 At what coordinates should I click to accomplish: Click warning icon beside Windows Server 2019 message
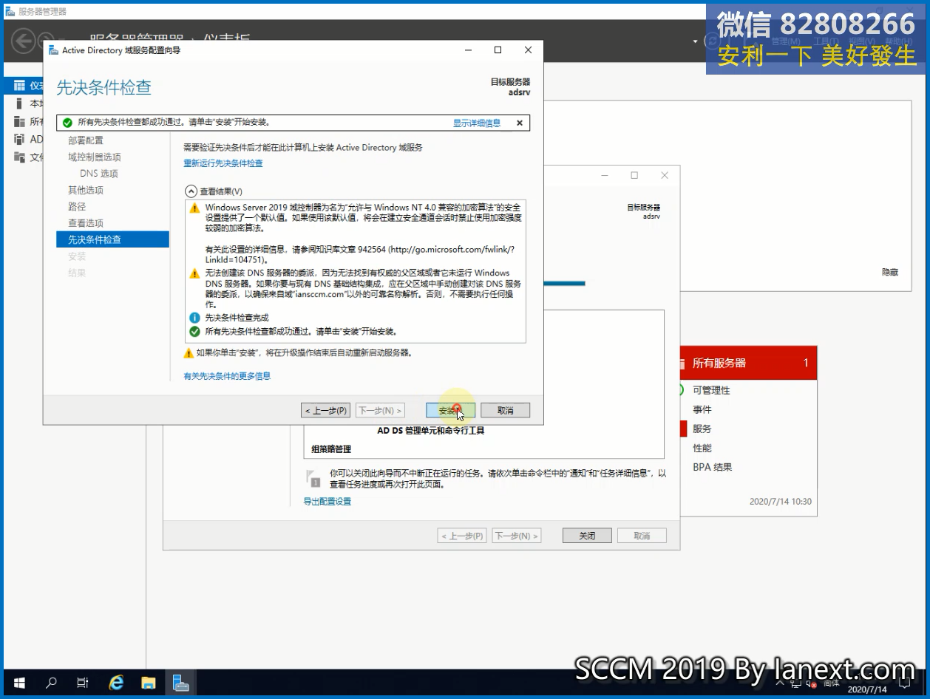(194, 208)
